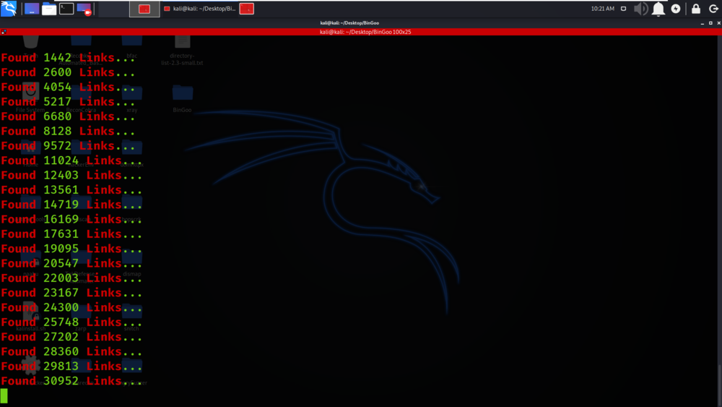Open notifications bell icon
Image resolution: width=722 pixels, height=407 pixels.
coord(658,9)
